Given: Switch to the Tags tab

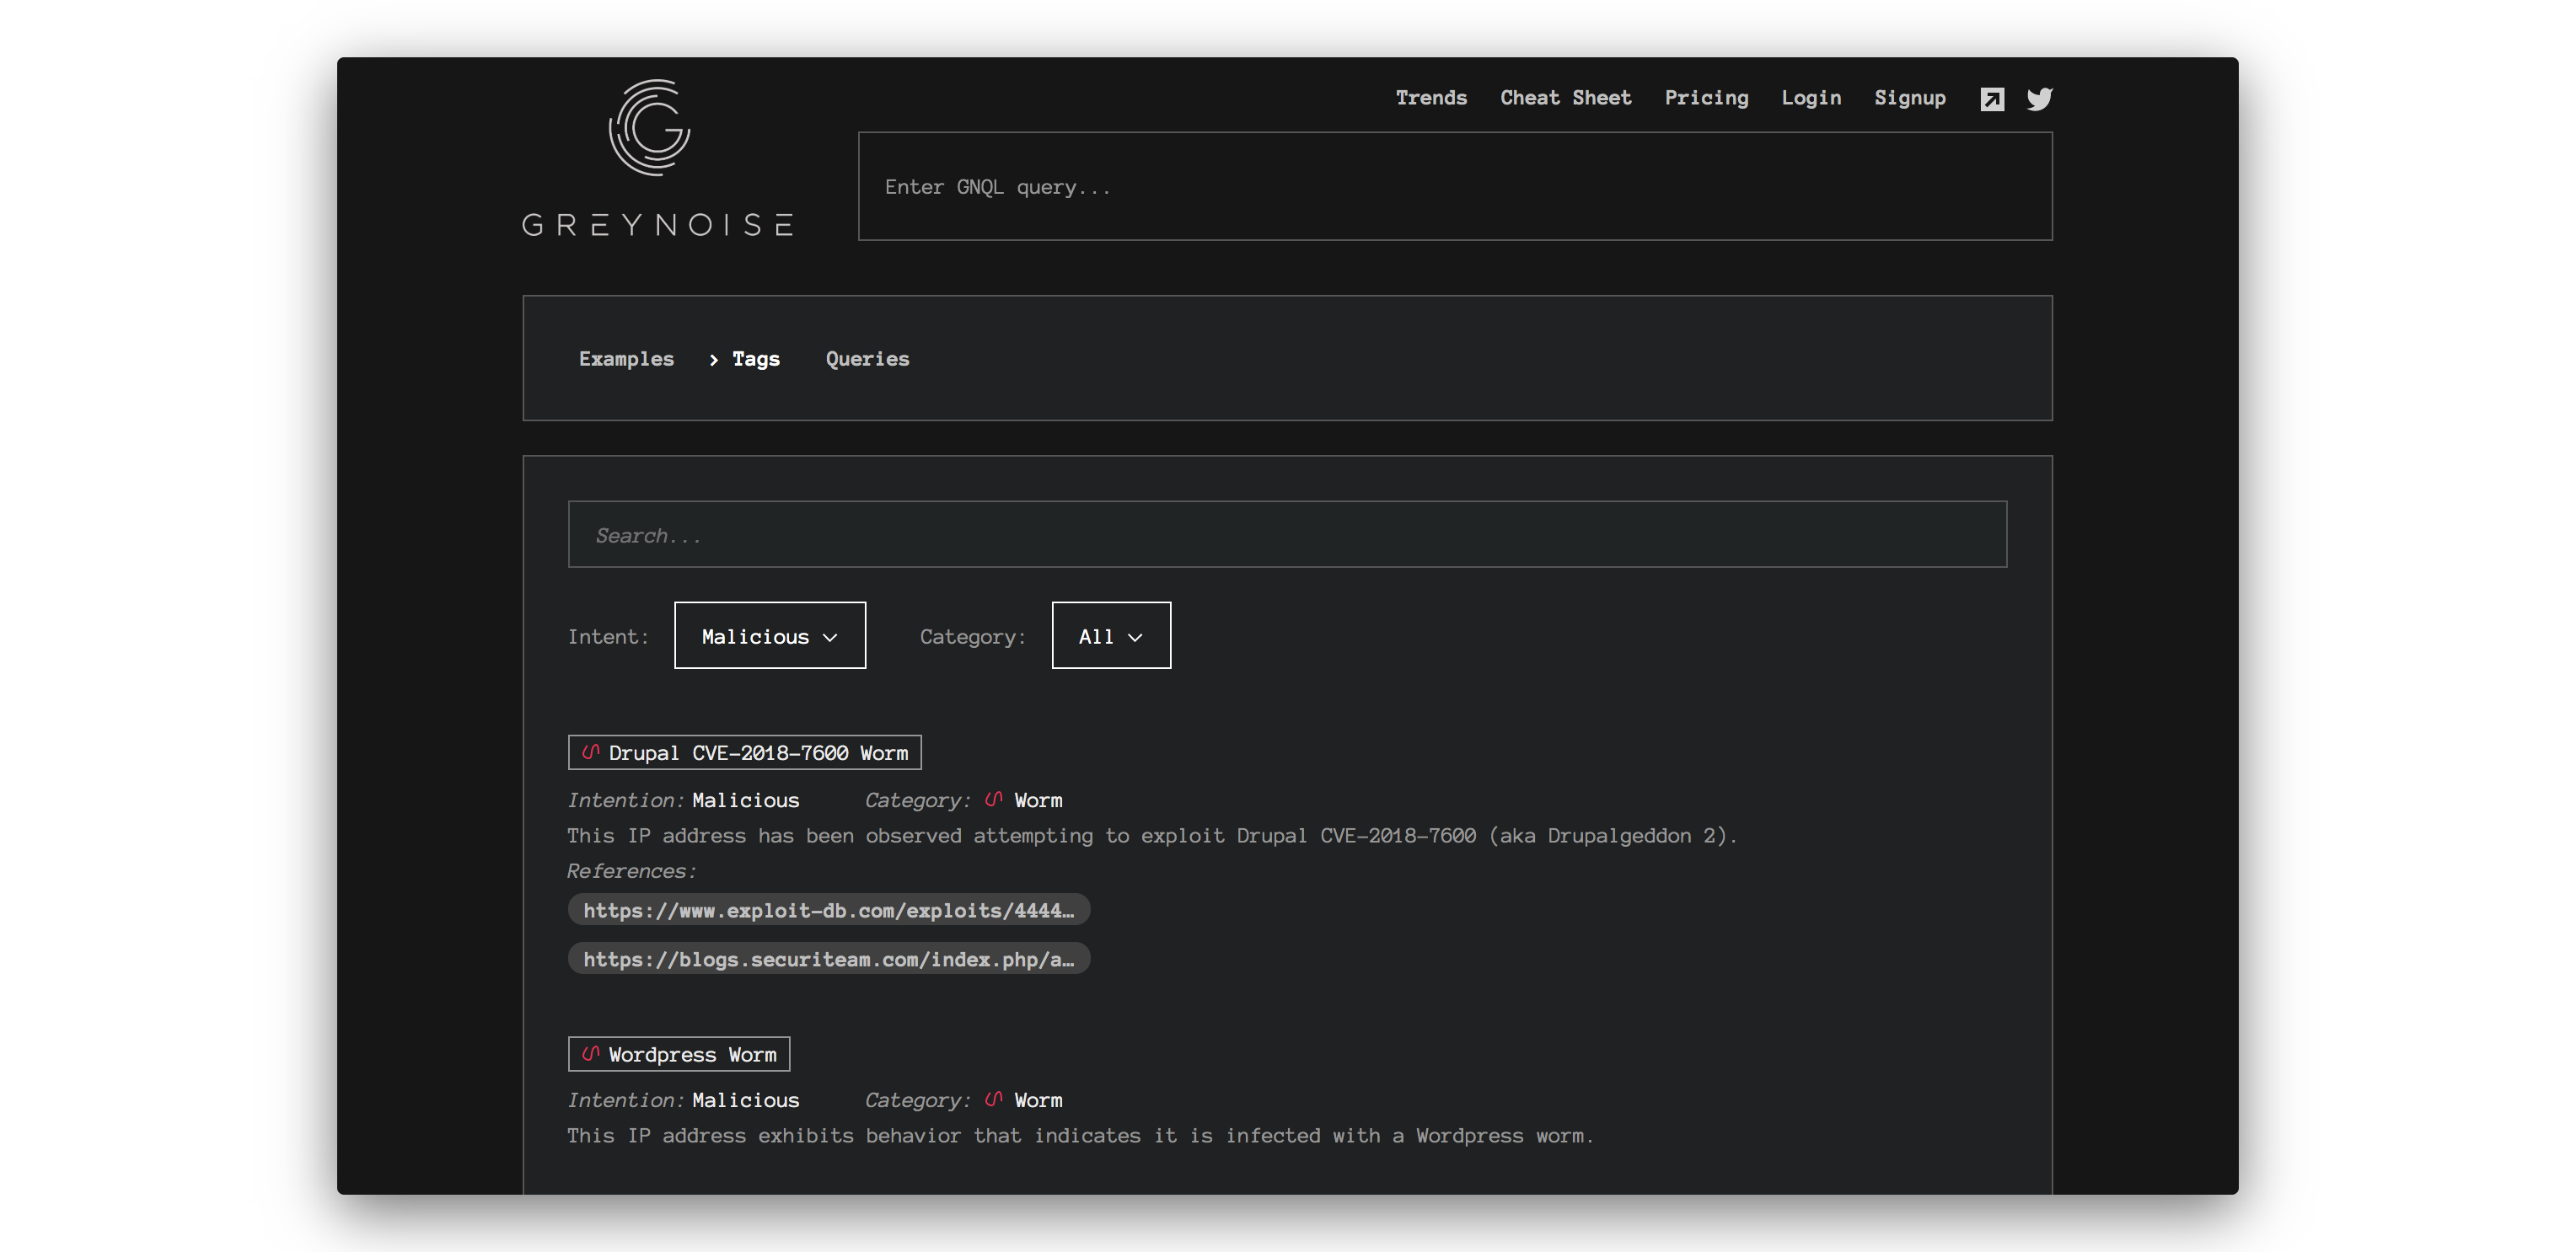Looking at the screenshot, I should pyautogui.click(x=755, y=359).
